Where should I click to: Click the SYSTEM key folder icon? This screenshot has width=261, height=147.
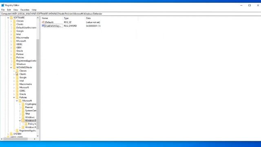11,134
